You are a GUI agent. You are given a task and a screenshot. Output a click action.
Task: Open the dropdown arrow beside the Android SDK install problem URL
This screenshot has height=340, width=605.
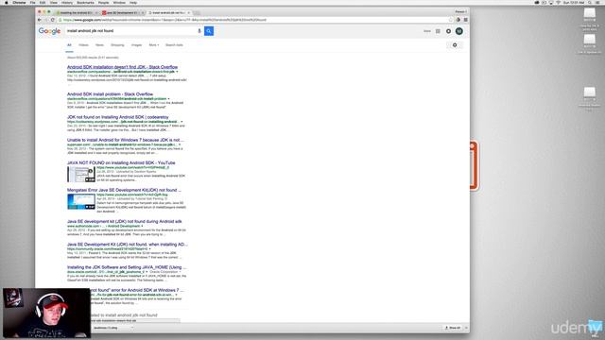(x=168, y=98)
